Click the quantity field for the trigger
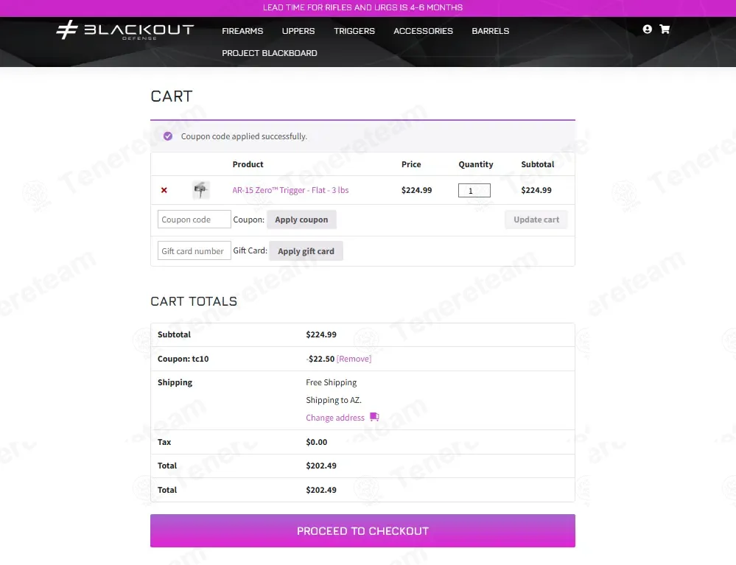736x565 pixels. [x=474, y=191]
